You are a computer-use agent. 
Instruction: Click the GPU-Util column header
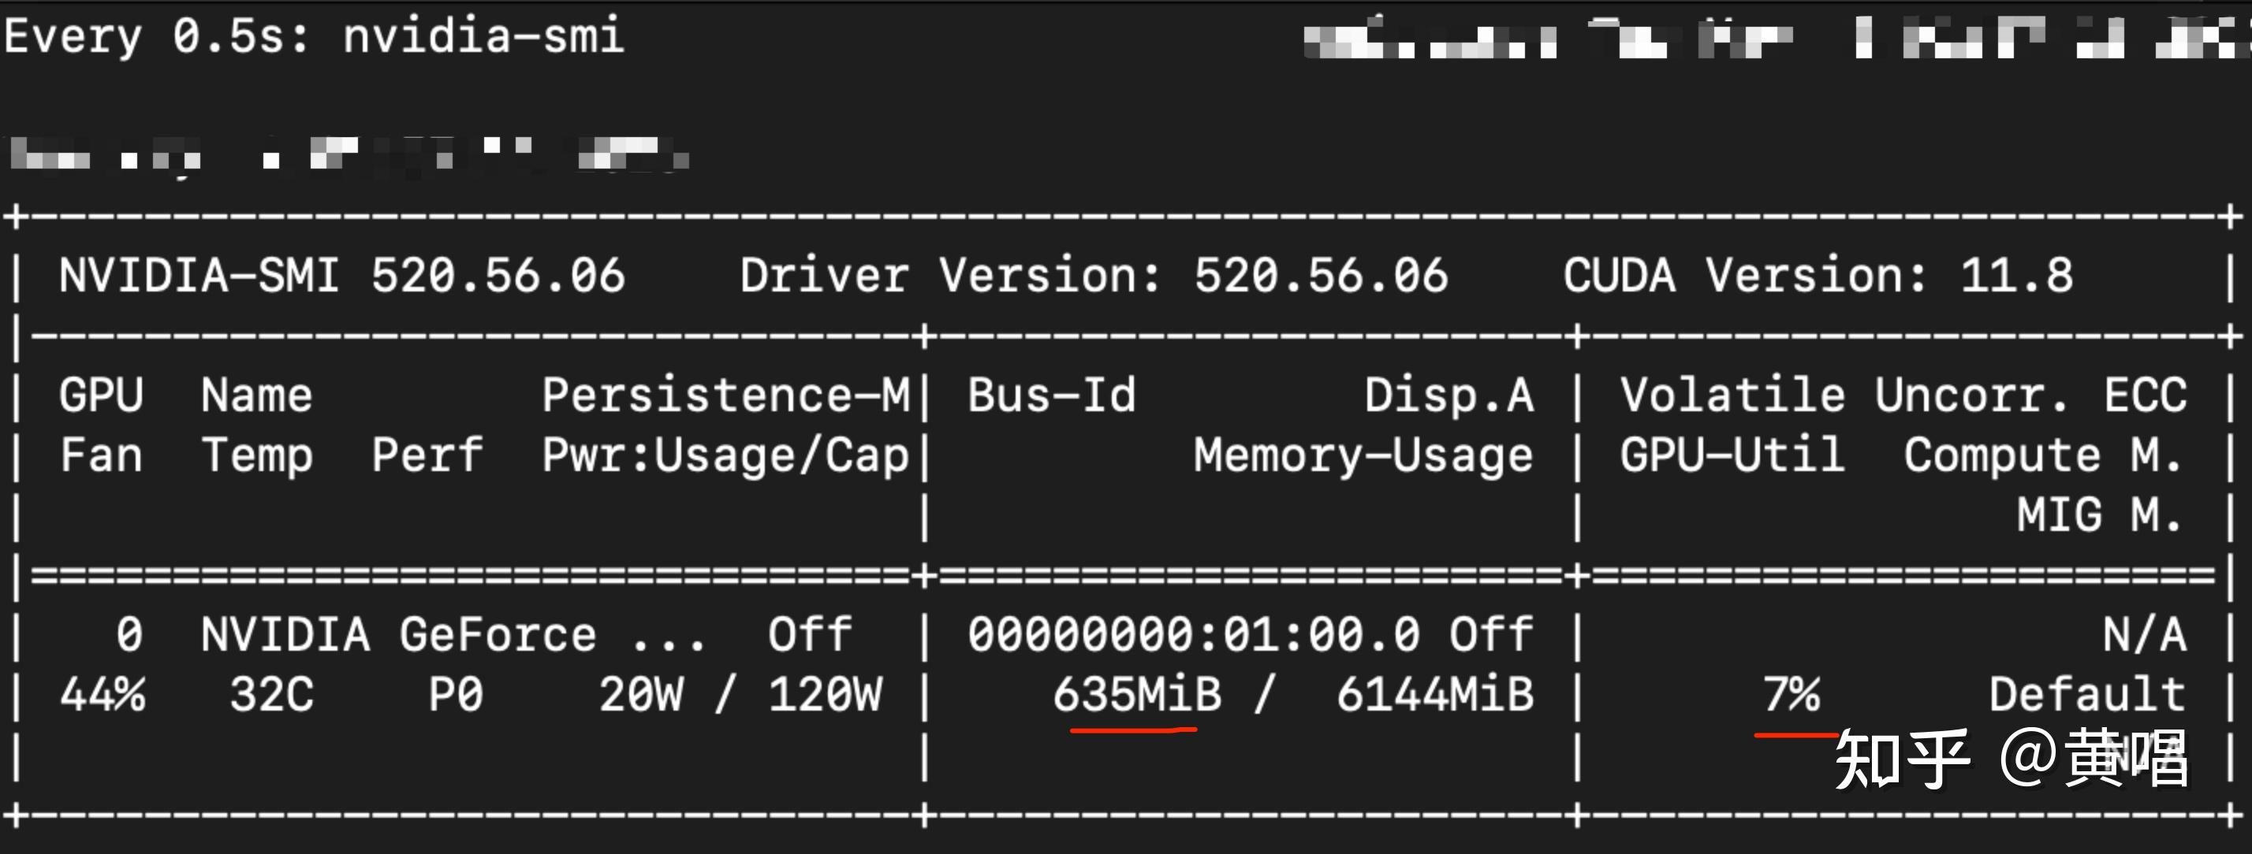pyautogui.click(x=1731, y=456)
